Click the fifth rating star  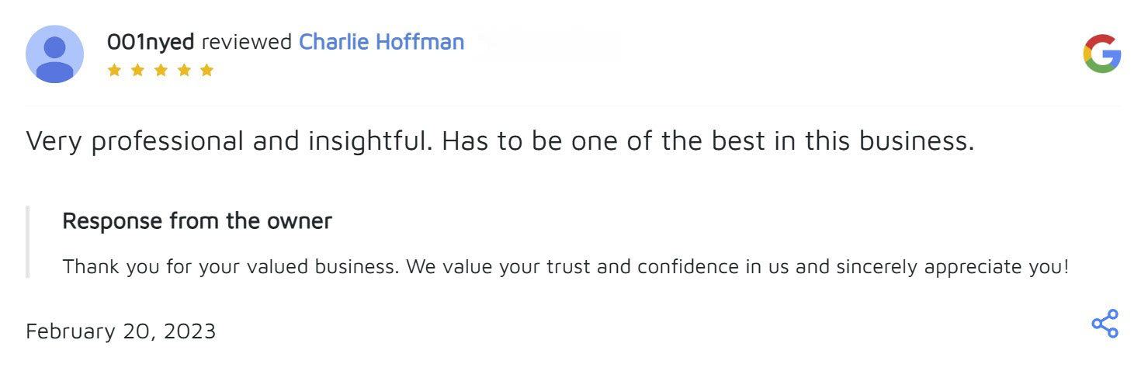tap(206, 70)
